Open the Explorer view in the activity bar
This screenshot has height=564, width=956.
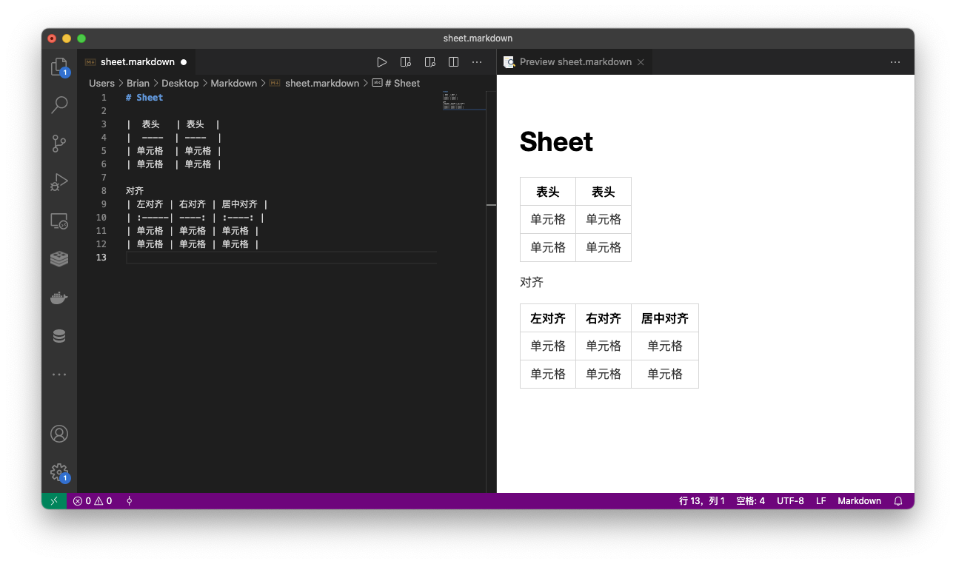click(x=59, y=67)
